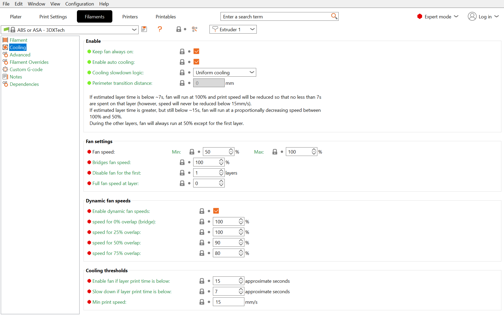Open the Extruder 1 dropdown
This screenshot has width=504, height=315.
(x=233, y=29)
